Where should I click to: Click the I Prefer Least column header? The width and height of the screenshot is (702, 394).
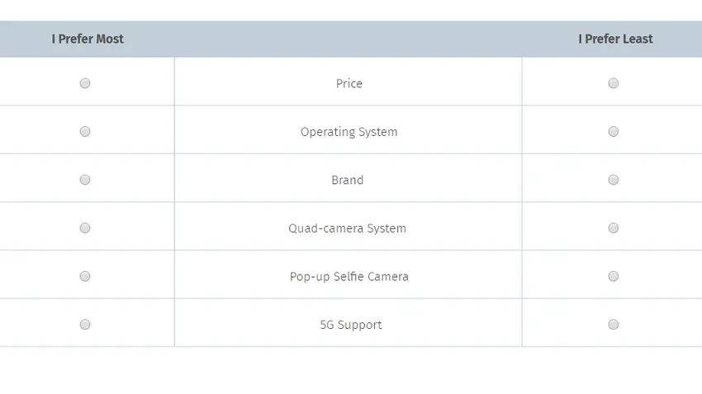[615, 39]
